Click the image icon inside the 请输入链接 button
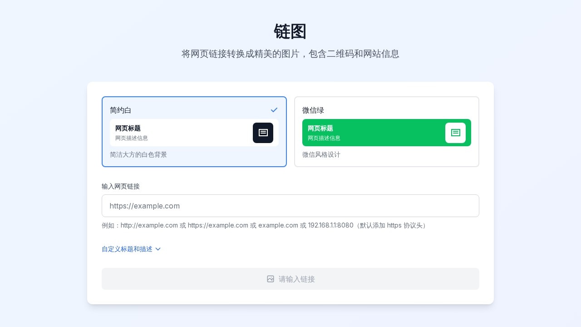 coord(271,279)
